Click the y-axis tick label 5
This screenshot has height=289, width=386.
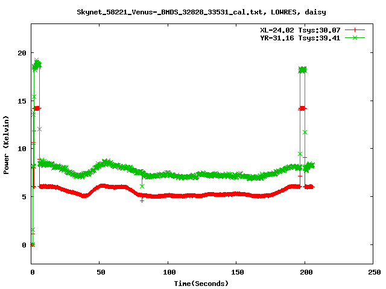(24, 197)
